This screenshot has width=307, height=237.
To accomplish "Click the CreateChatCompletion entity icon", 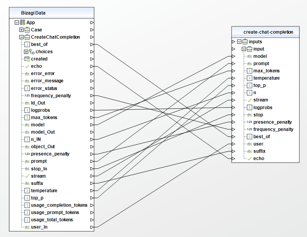I will tap(27, 37).
